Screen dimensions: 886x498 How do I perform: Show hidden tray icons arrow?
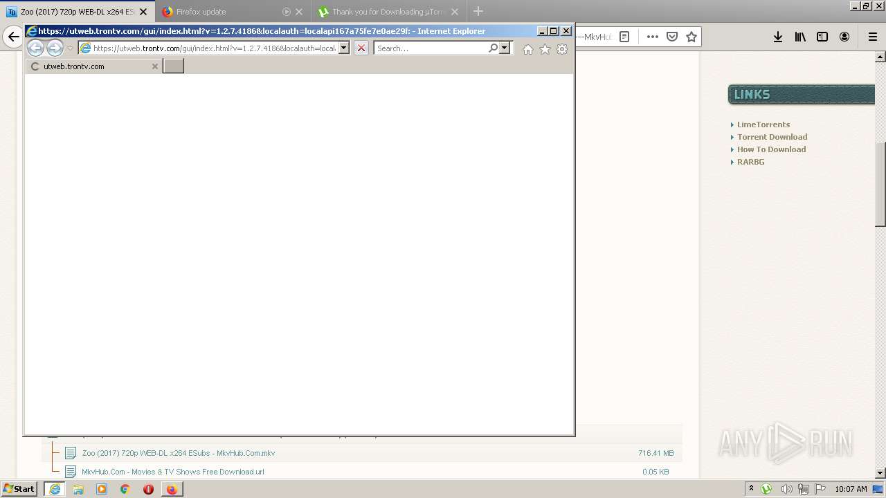point(751,489)
